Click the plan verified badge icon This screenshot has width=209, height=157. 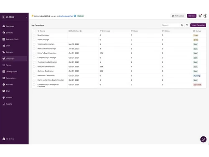pyautogui.click(x=75, y=16)
